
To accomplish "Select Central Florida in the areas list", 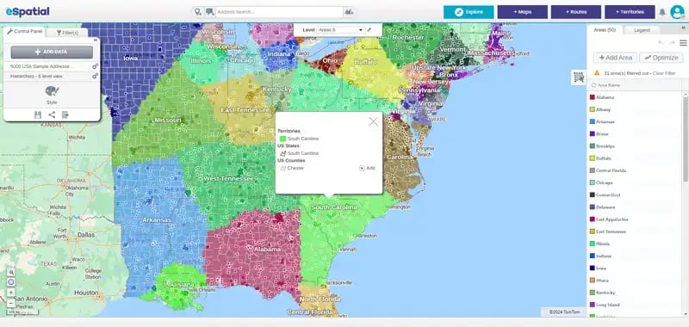I will tap(611, 170).
